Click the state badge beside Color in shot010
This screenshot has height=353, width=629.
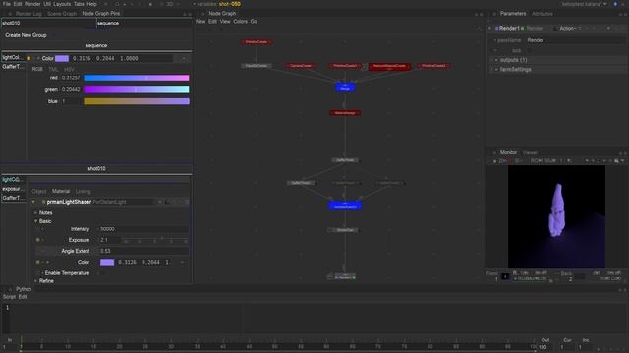pyautogui.click(x=38, y=262)
